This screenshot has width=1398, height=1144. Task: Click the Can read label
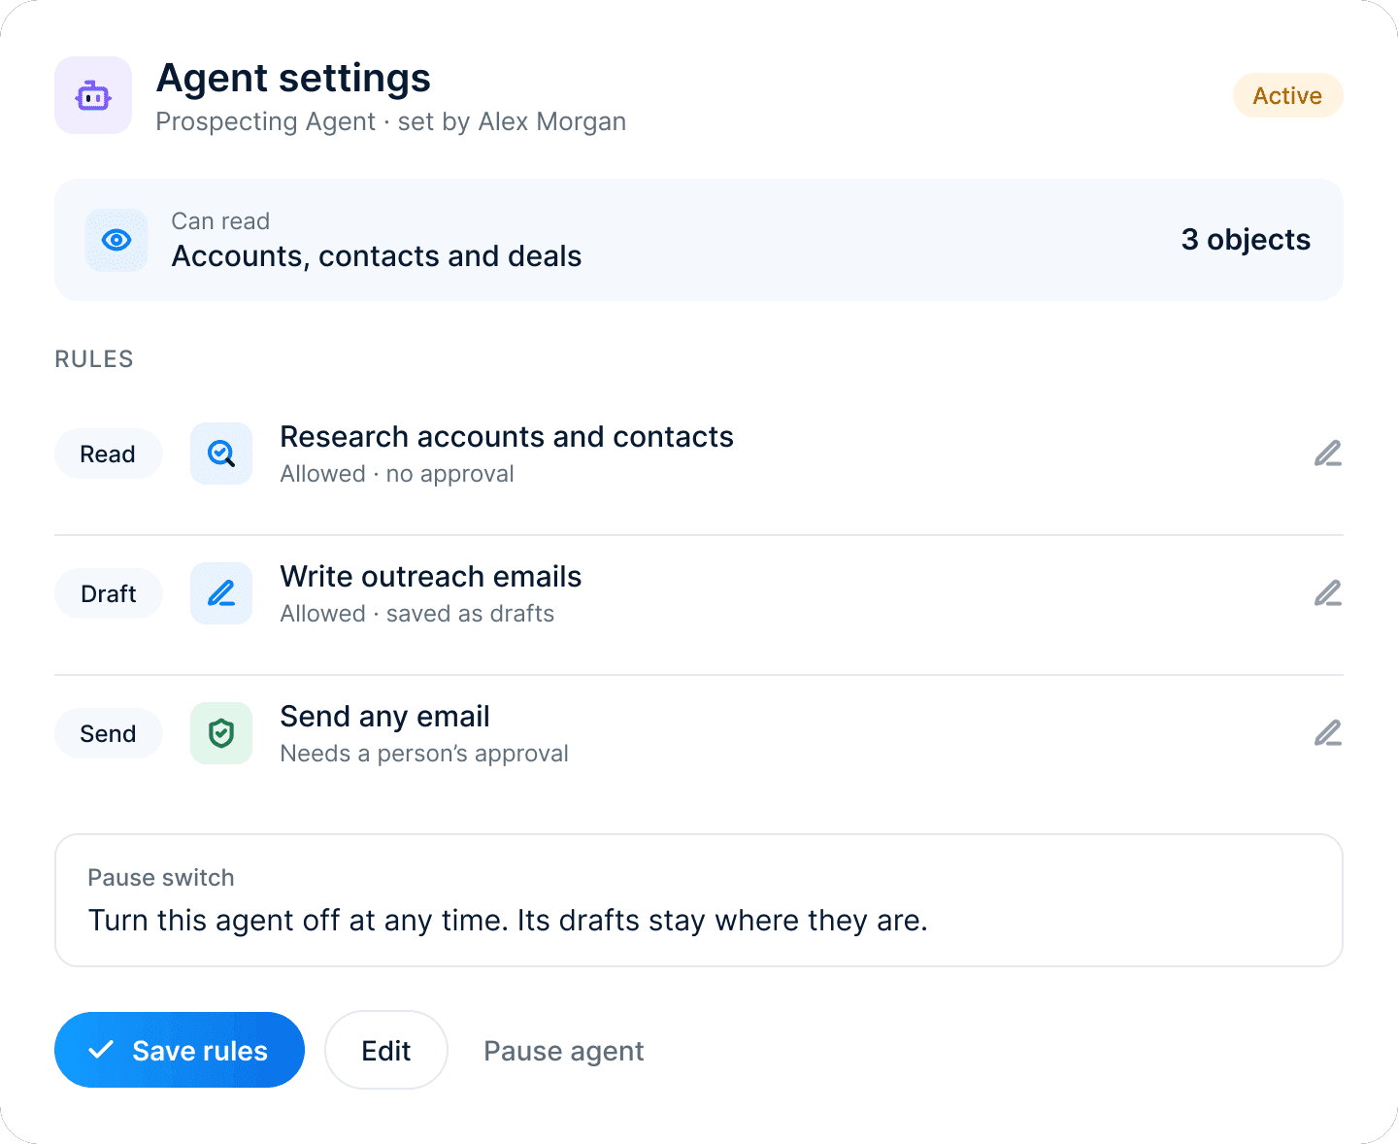pos(220,221)
